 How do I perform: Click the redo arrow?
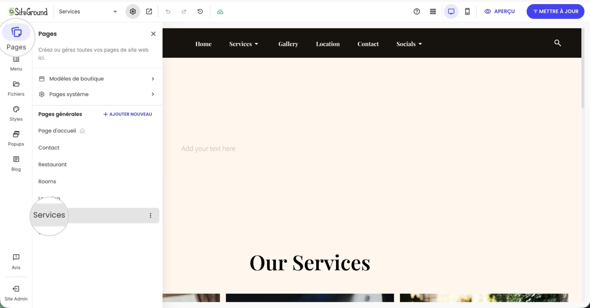(184, 11)
